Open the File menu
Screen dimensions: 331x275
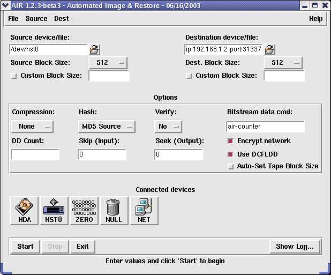coord(13,19)
